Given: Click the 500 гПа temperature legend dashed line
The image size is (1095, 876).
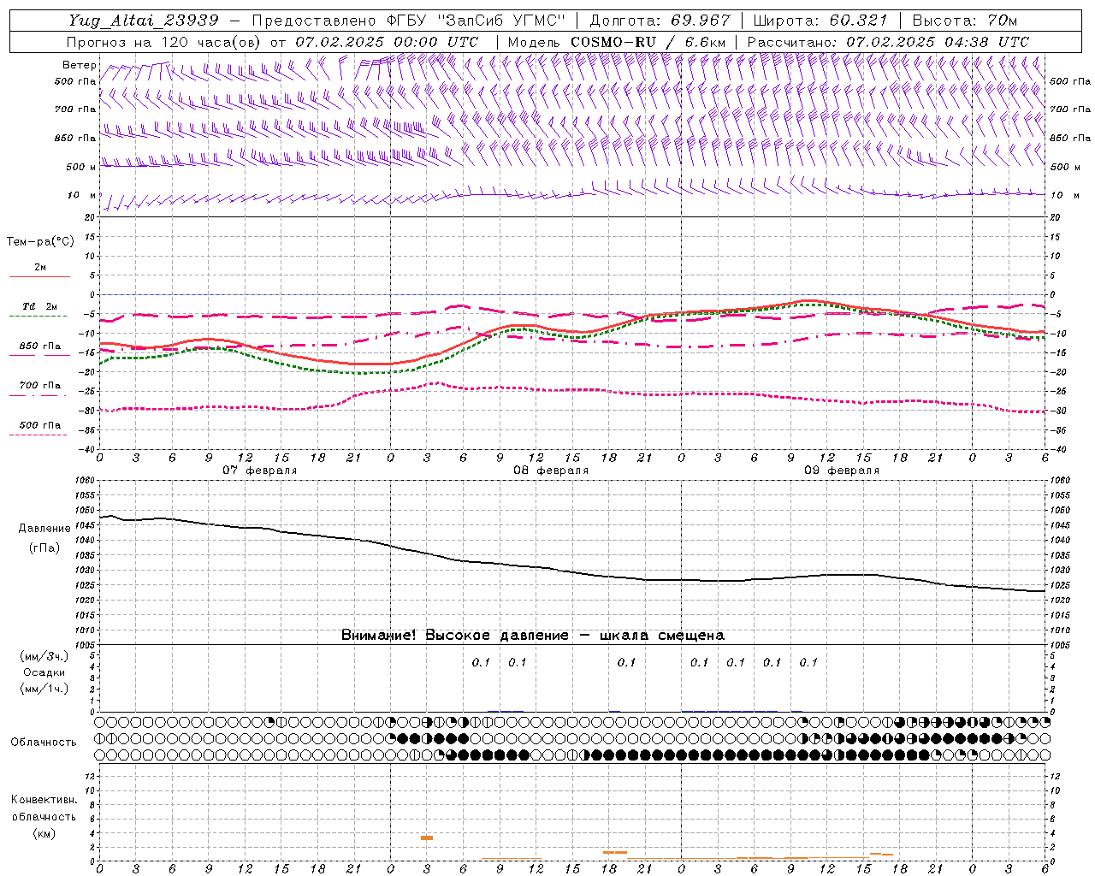Looking at the screenshot, I should [x=38, y=435].
